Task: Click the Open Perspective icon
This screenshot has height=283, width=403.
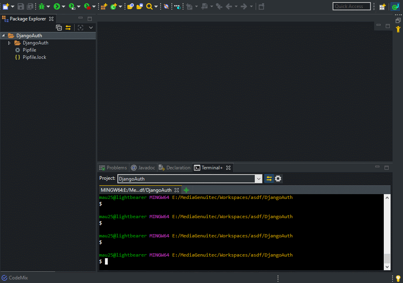Action: click(383, 6)
